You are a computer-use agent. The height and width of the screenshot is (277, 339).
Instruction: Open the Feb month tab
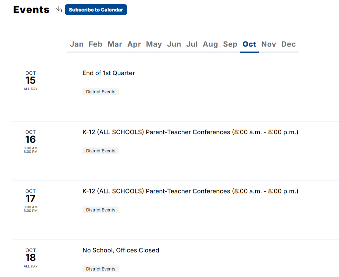[96, 44]
